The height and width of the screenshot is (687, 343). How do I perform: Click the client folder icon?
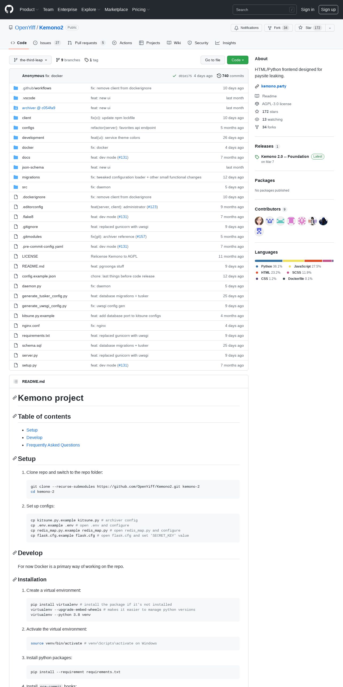(x=16, y=118)
